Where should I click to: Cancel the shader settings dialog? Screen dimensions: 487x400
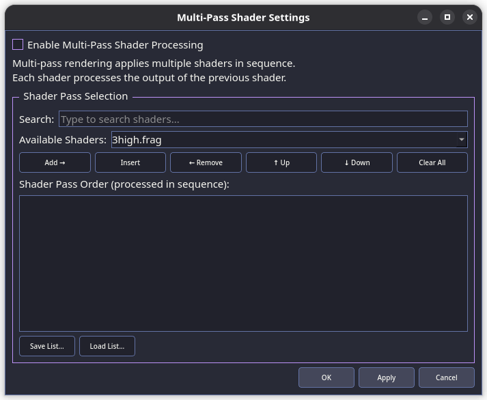[447, 377]
